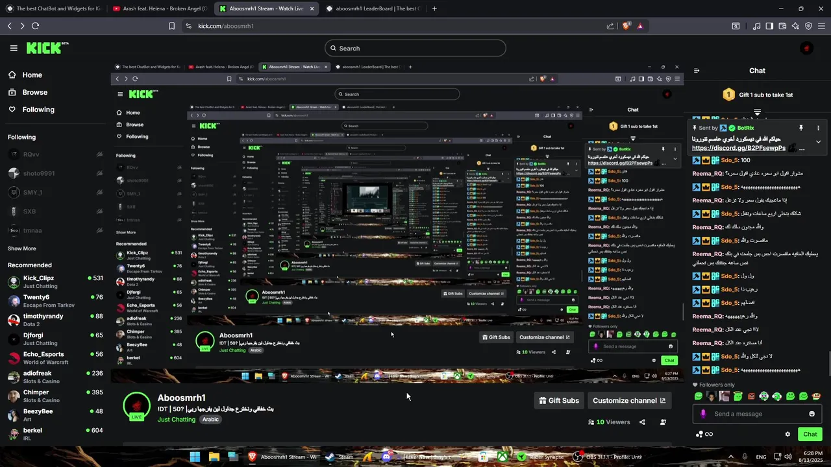Bookmark this page with bookmark icon
Viewport: 831px width, 467px height.
[x=171, y=26]
